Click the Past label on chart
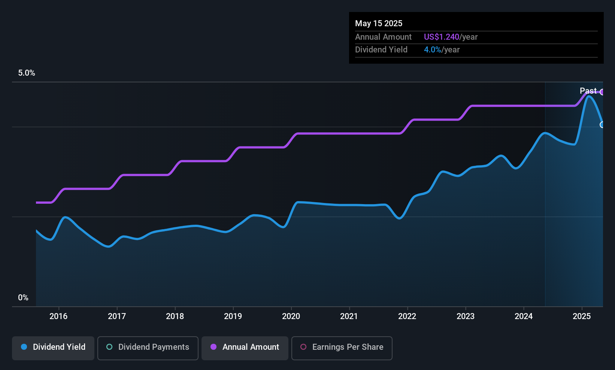Viewport: 615px width, 370px height. point(588,91)
